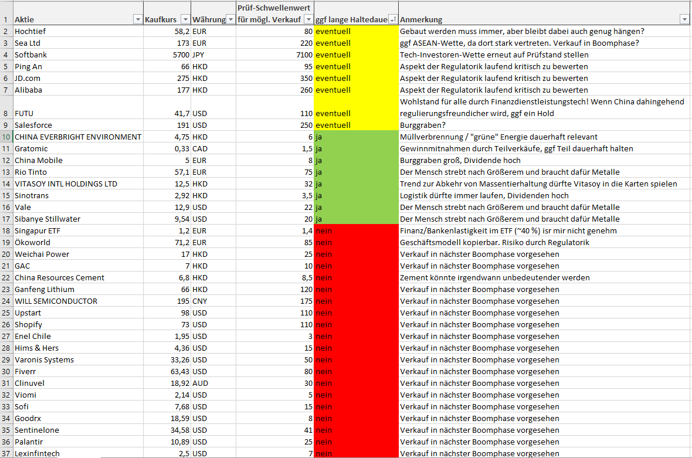Select the Hochtief cell

tap(78, 31)
